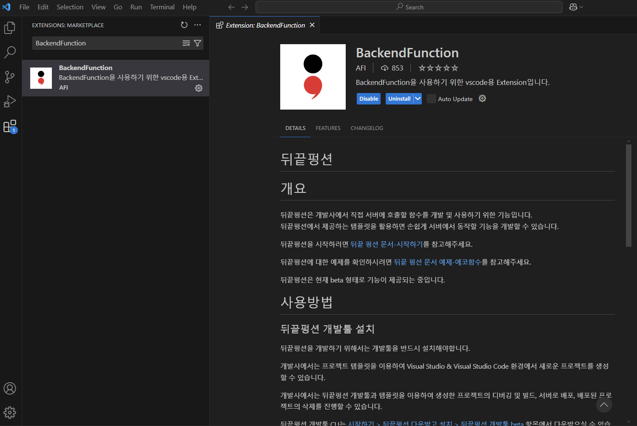Open the Terminal menu
The image size is (637, 426).
click(162, 7)
